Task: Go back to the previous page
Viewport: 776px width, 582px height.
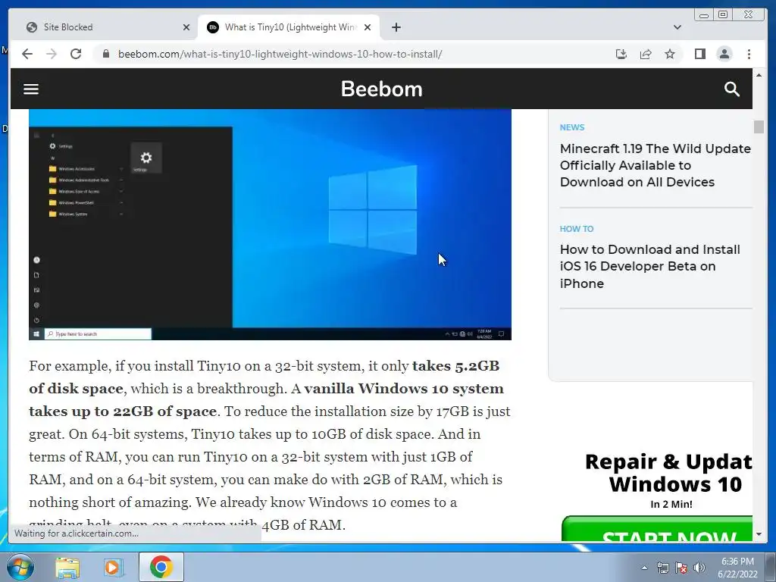Action: point(27,54)
